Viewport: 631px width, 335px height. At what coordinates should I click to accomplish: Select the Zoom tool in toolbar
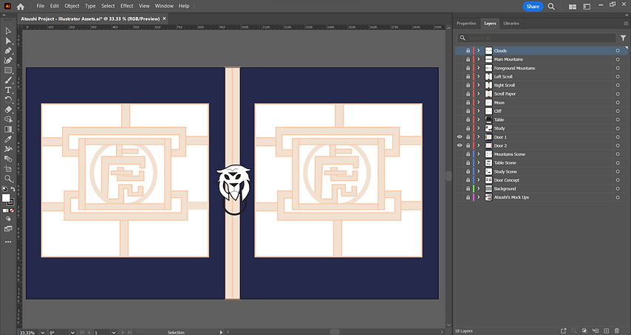tap(8, 179)
